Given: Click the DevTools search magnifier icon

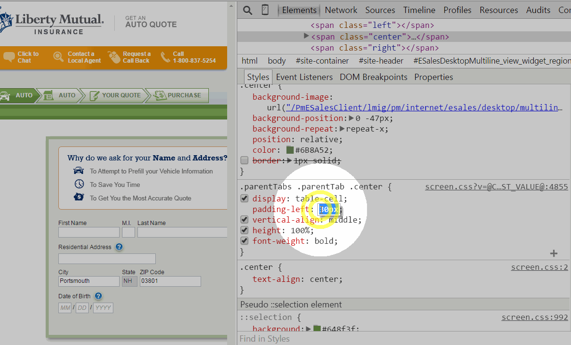Looking at the screenshot, I should [247, 10].
